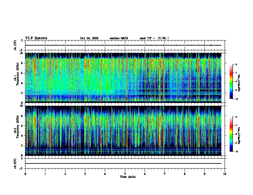This screenshot has height=195, width=253.
Task: Click time axis tick label "2"
Action: 65,174
